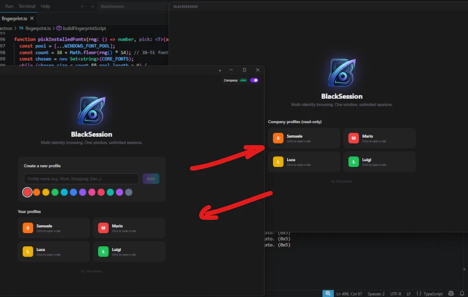Open Mario profile card in Your profiles

pyautogui.click(x=129, y=228)
